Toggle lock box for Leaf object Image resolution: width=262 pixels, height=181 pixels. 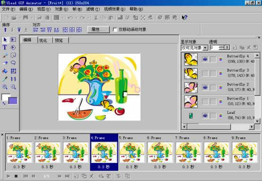[213, 116]
